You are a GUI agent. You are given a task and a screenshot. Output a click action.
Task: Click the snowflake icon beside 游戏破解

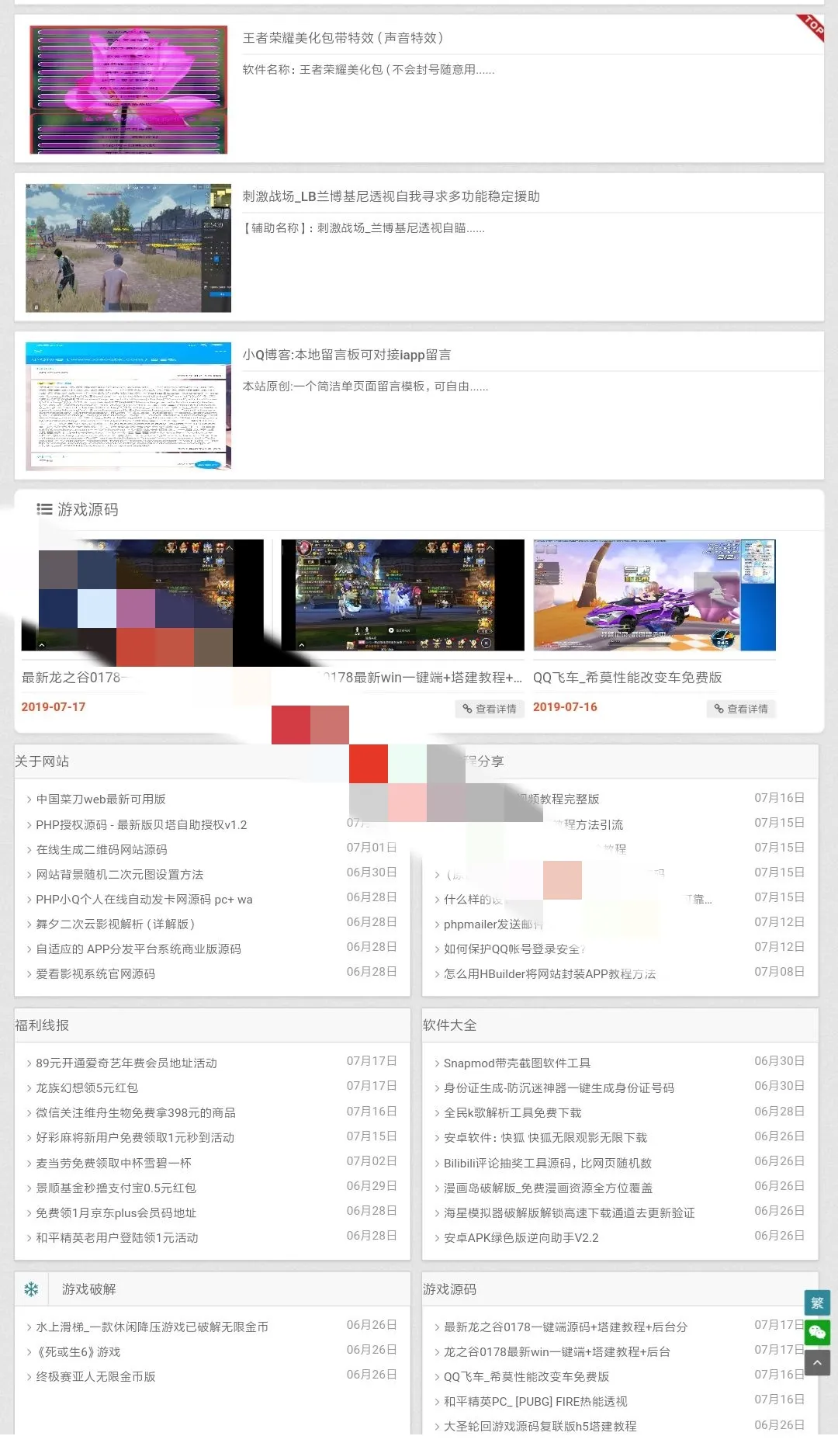point(31,1289)
